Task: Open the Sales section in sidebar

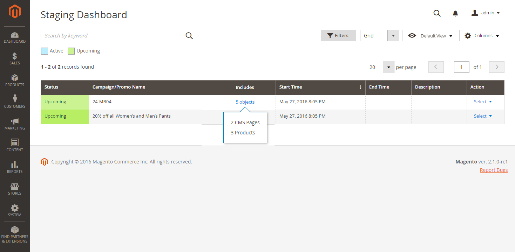Action: click(14, 58)
